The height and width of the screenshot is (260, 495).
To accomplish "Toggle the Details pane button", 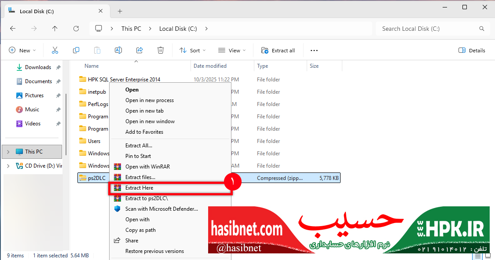I will 472,51.
